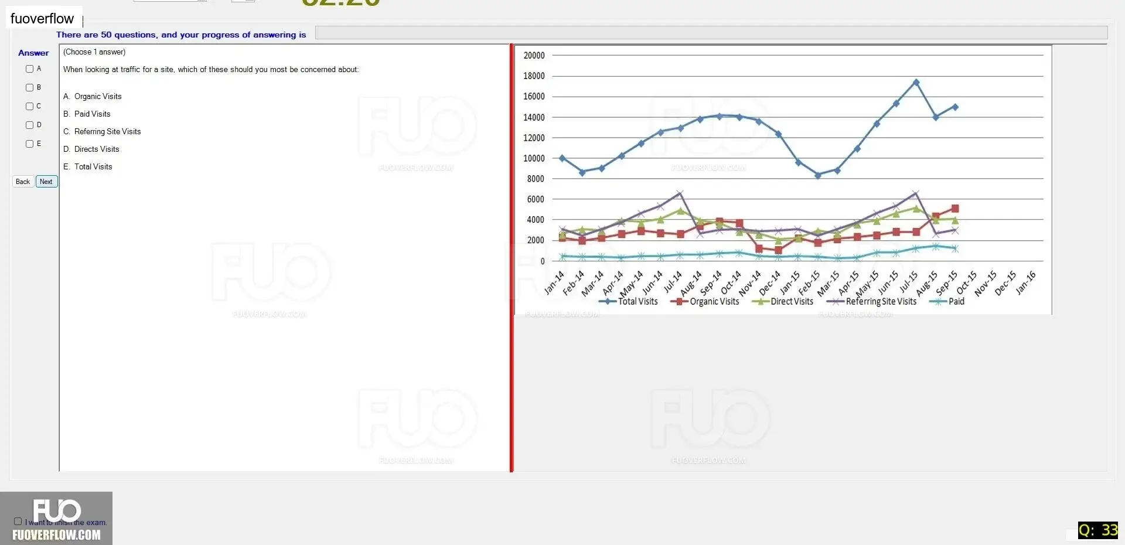Click the 'Organic Visits' legend entry
This screenshot has width=1125, height=545.
tap(705, 302)
